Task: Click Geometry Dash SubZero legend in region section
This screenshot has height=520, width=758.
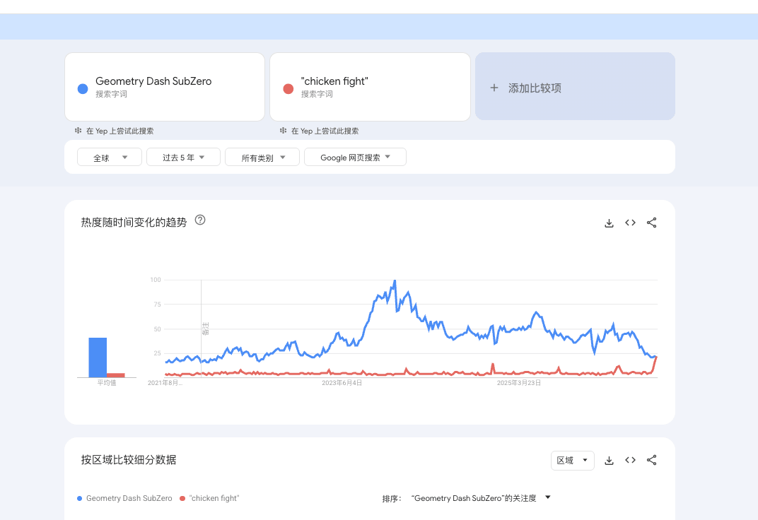Action: 124,498
